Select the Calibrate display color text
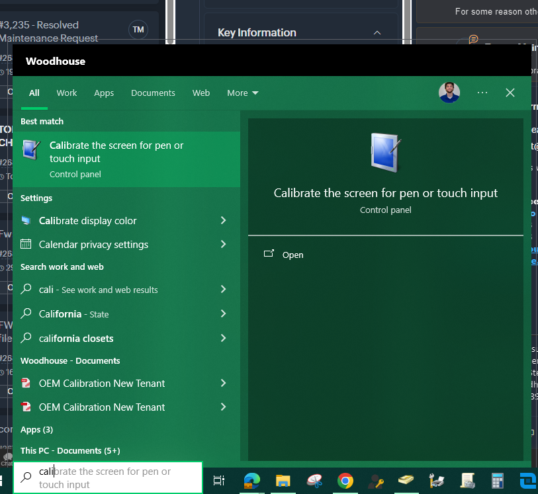The image size is (538, 494). pos(88,220)
